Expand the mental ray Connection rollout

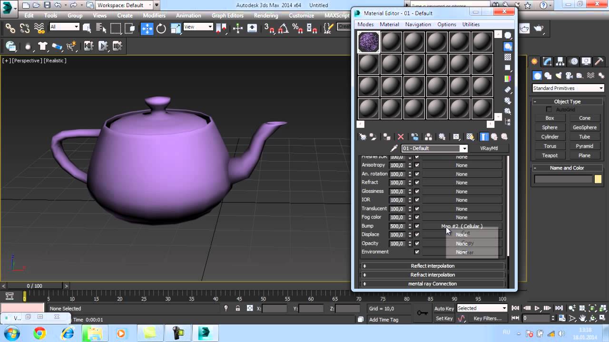coord(432,284)
